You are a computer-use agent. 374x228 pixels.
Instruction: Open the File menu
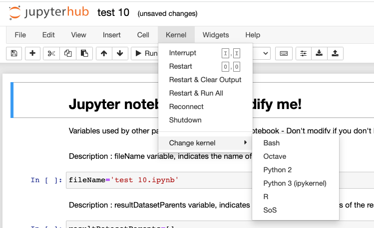[x=20, y=35]
